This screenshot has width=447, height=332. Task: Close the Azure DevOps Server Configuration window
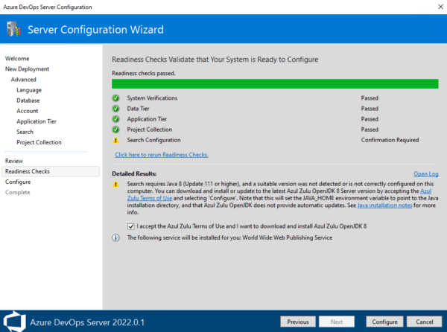click(x=440, y=7)
